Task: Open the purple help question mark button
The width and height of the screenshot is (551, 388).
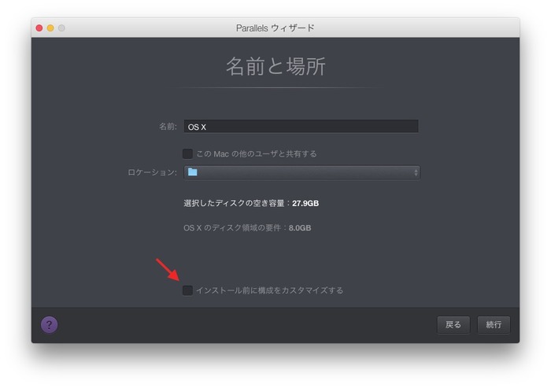Action: [49, 325]
